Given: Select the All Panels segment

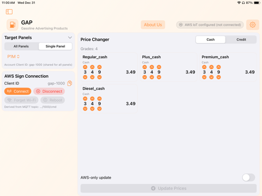Looking at the screenshot, I should pyautogui.click(x=21, y=46).
